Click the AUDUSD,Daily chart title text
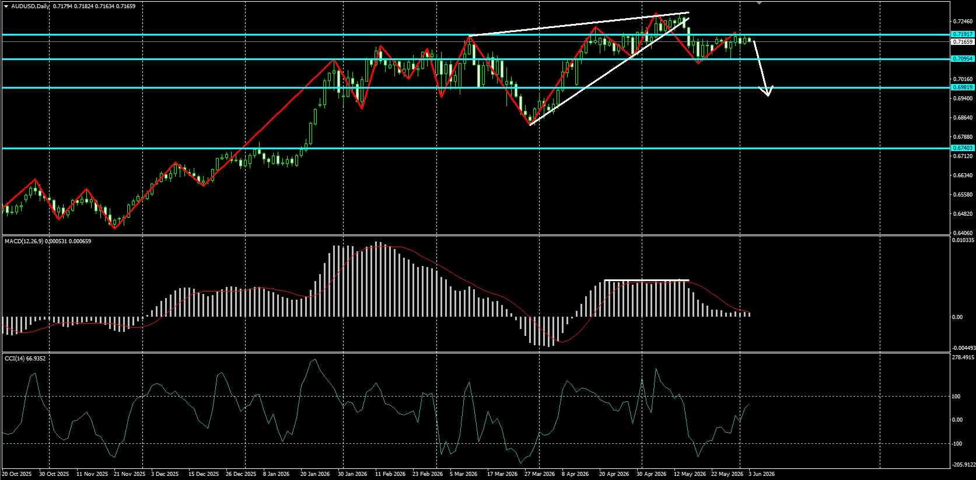 coord(29,6)
